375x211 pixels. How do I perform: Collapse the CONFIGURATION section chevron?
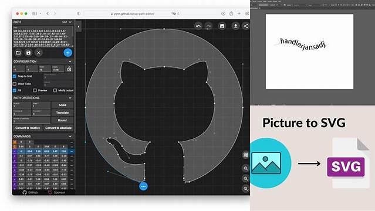point(70,62)
